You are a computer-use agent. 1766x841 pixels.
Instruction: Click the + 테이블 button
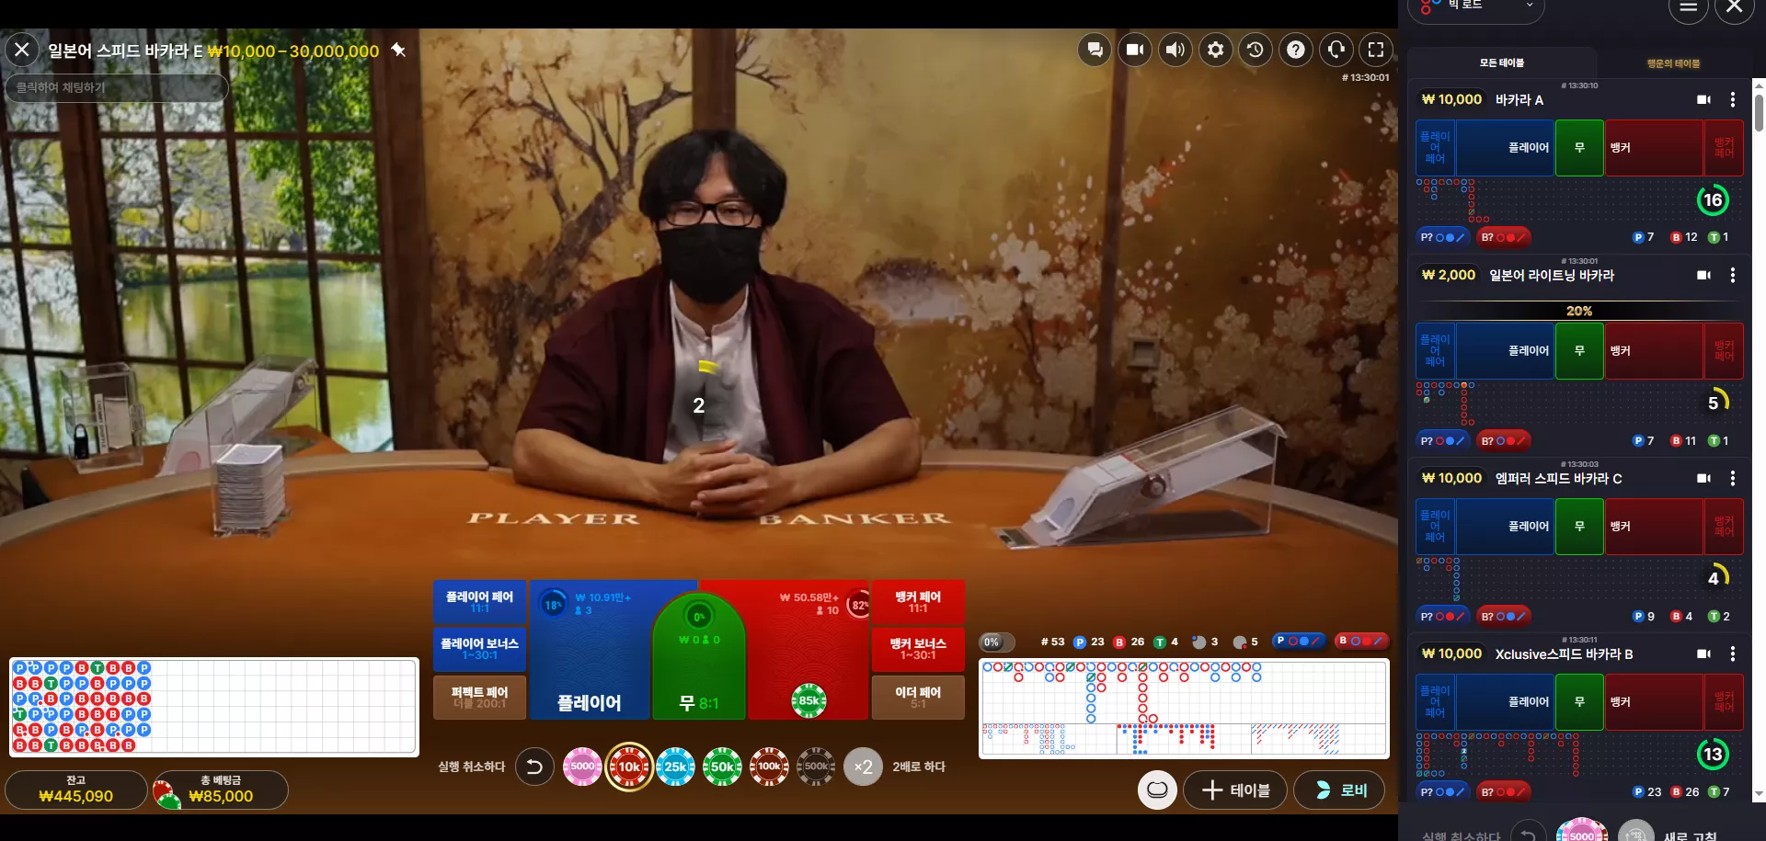[1235, 790]
